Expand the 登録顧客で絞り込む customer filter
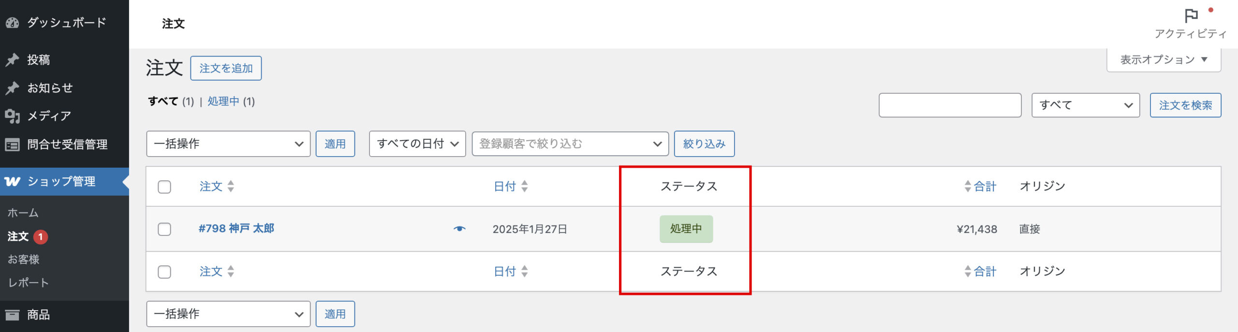The width and height of the screenshot is (1238, 332). tap(570, 144)
